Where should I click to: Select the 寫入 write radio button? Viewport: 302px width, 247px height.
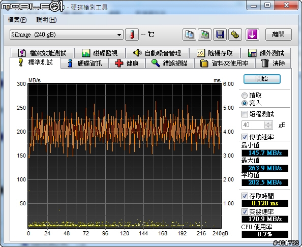pyautogui.click(x=245, y=103)
